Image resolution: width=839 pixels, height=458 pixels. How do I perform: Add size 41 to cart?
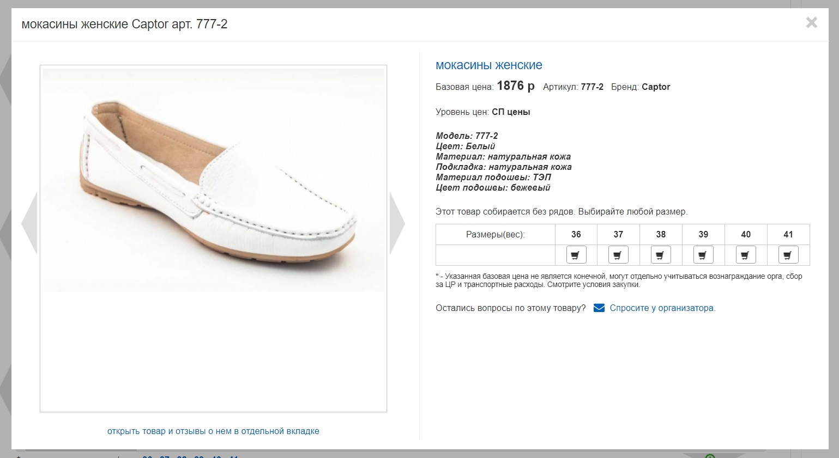pos(788,255)
